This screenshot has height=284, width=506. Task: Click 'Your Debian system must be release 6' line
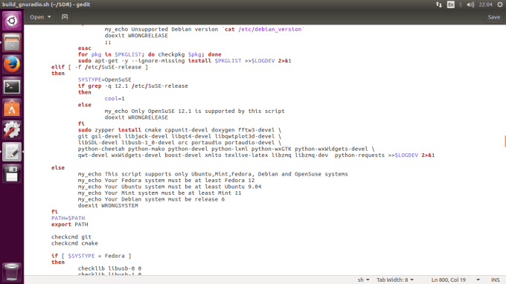pos(151,199)
